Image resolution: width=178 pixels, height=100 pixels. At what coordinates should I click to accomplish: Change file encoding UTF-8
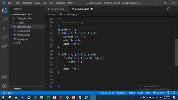tap(132, 93)
